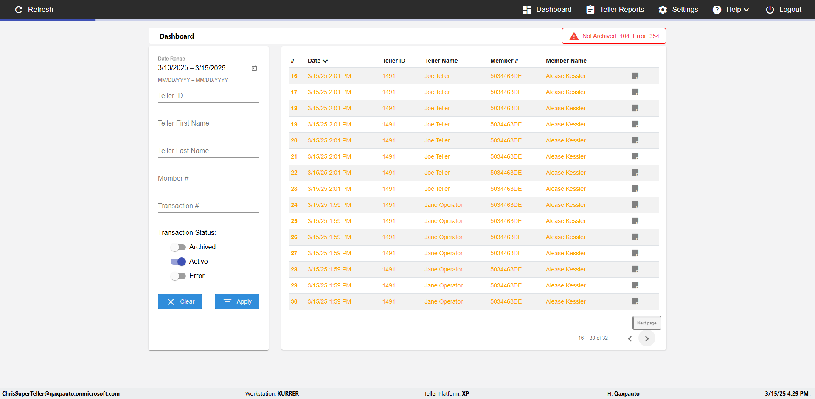This screenshot has height=399, width=815.
Task: Click the Logout option in top bar
Action: tap(784, 10)
